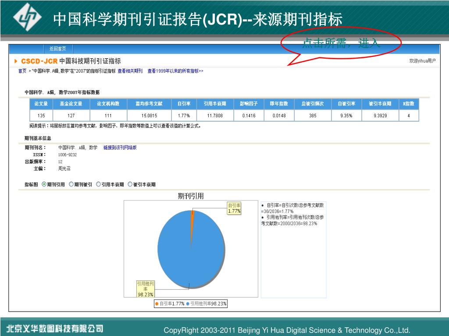Click the 被引半衰期 table column header
Screen dimensions: 449x336
380,104
